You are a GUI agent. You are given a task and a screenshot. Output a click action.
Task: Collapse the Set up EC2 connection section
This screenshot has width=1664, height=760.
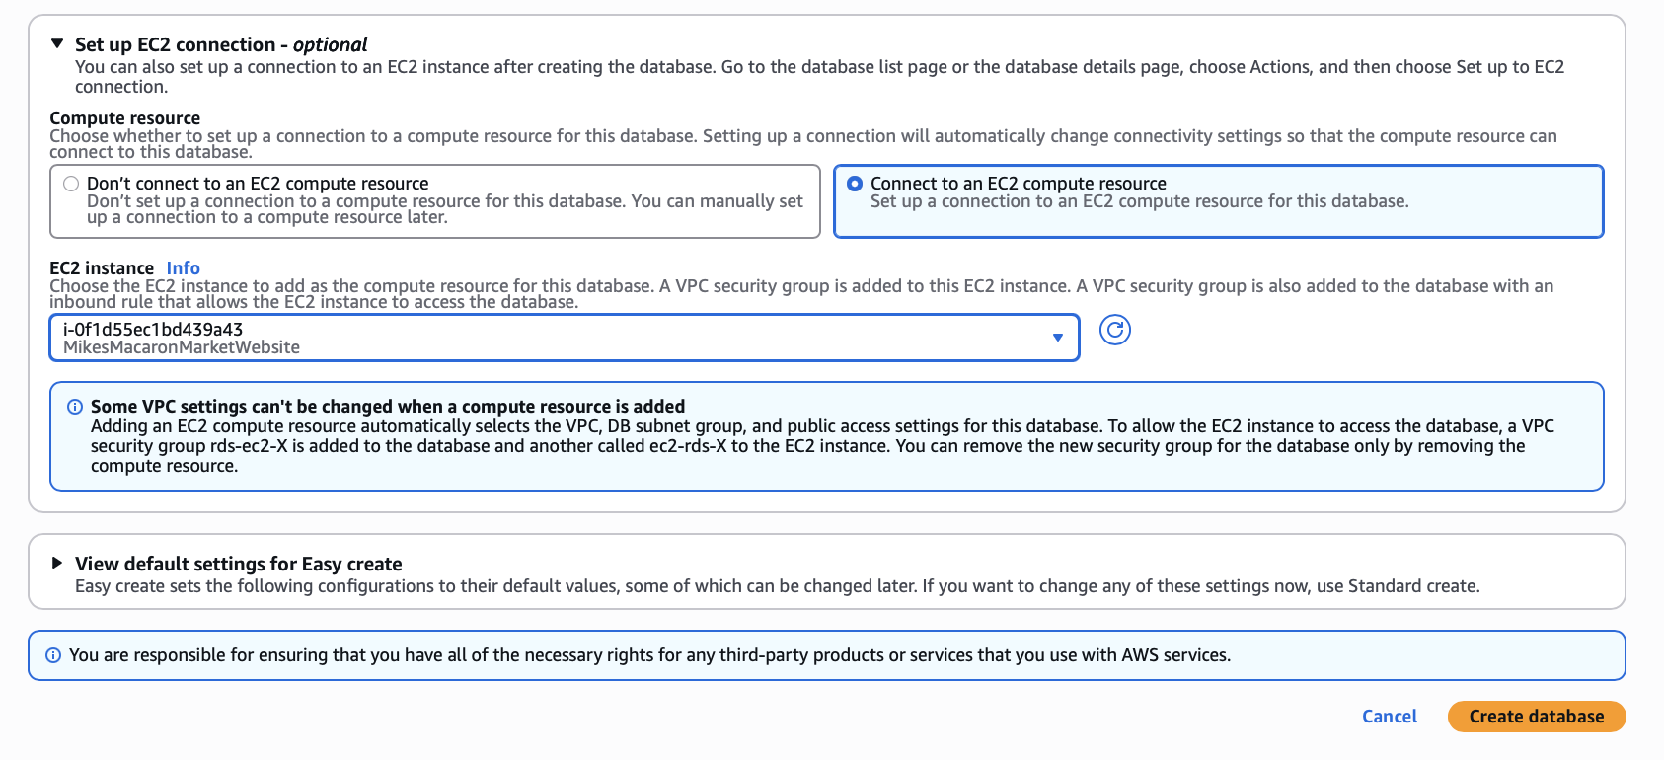pyautogui.click(x=57, y=44)
